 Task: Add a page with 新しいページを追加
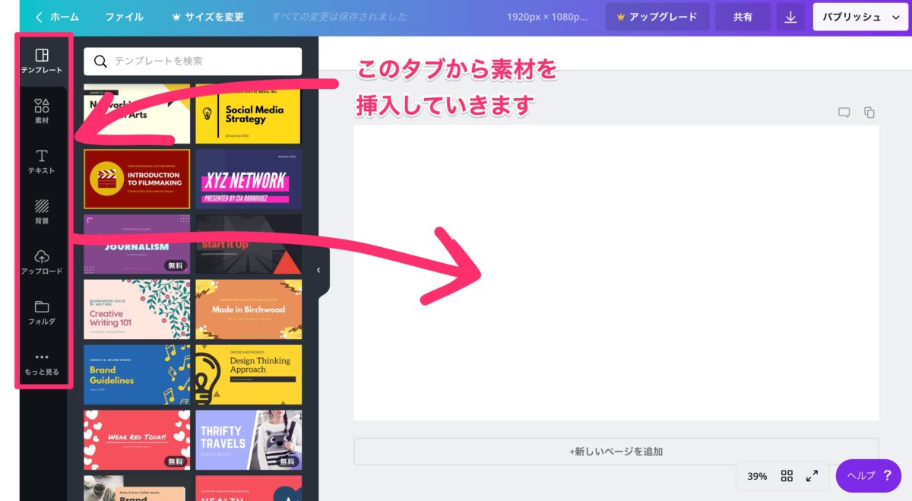coord(616,452)
